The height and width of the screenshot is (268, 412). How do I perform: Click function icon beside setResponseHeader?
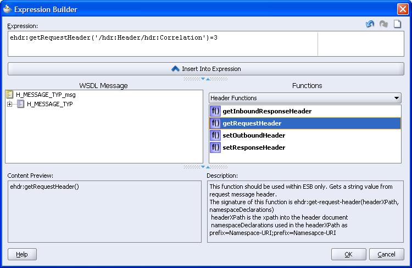pyautogui.click(x=215, y=147)
